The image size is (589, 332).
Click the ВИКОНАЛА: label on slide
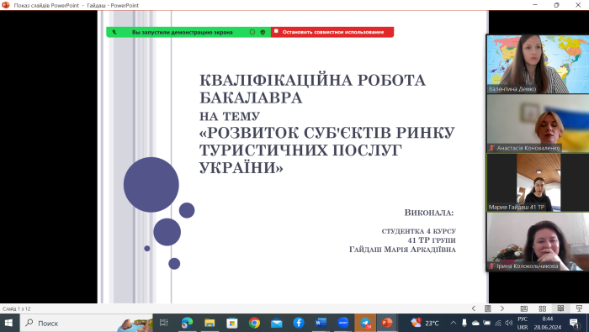point(429,213)
